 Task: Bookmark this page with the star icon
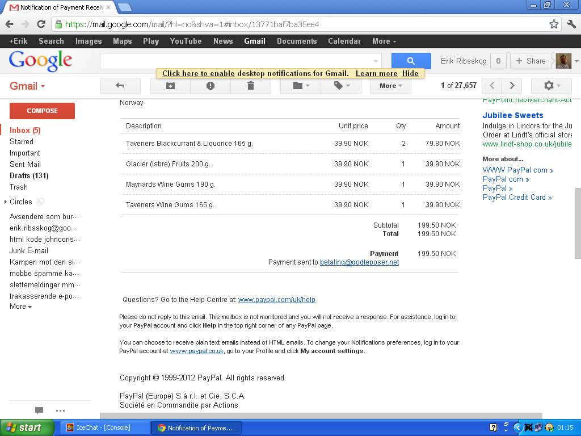point(554,24)
